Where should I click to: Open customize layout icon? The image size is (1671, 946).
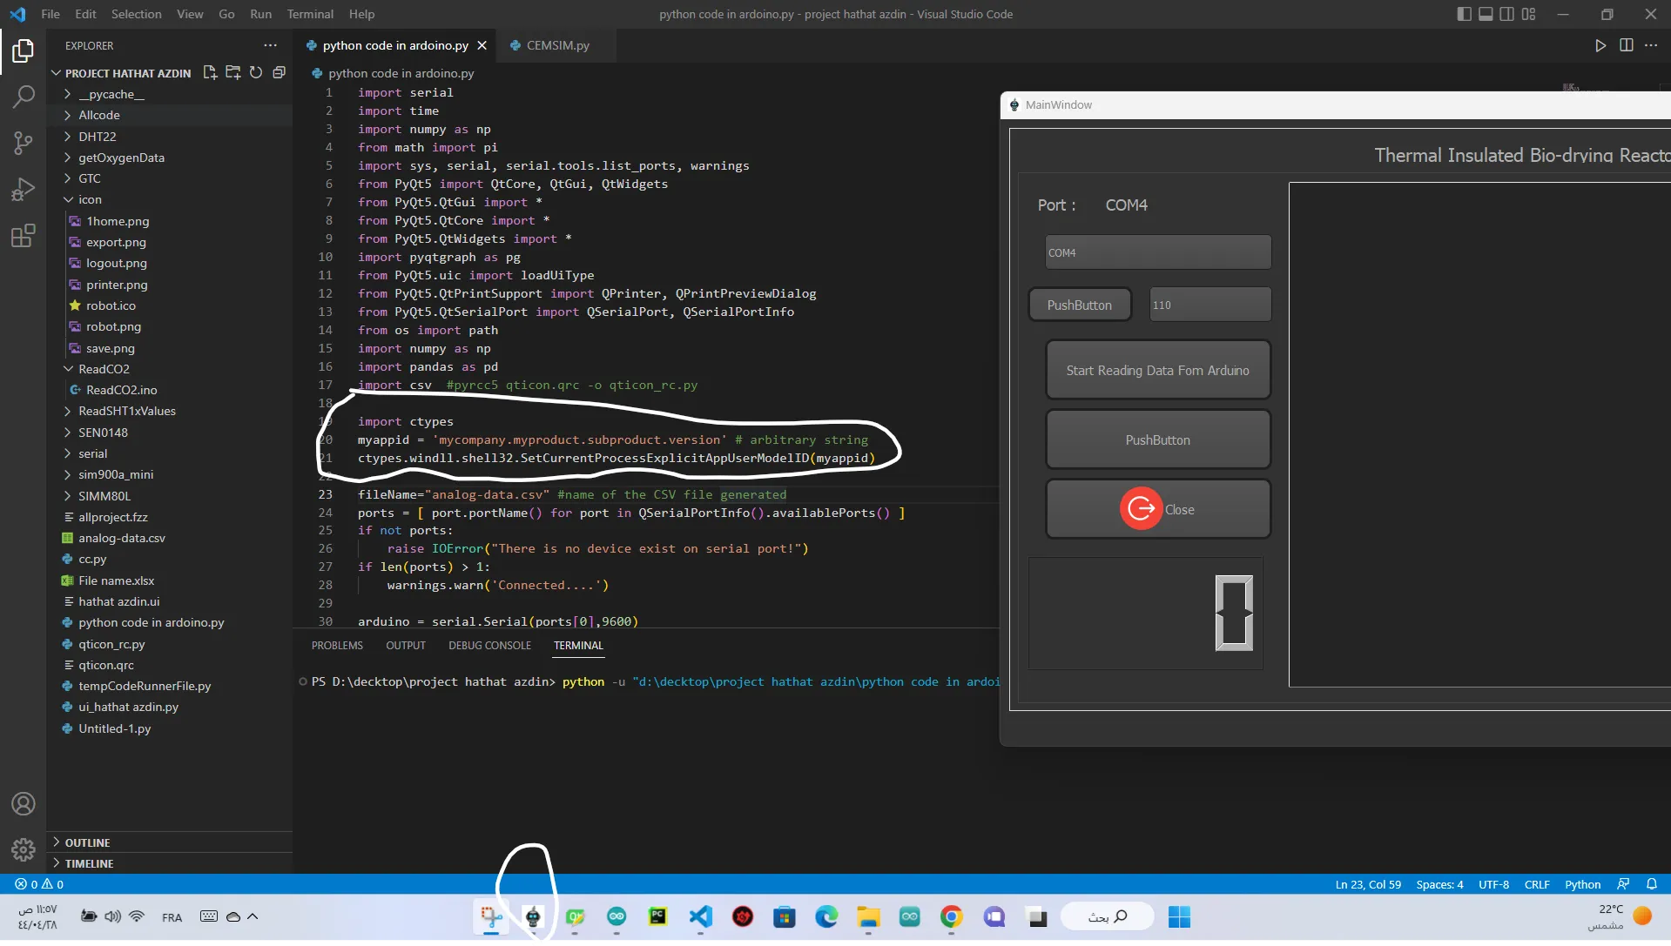click(x=1528, y=14)
